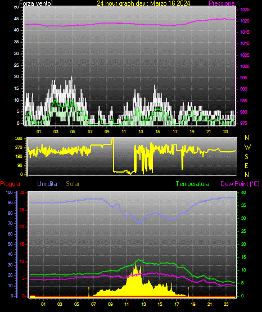Select the Solar legend label

(73, 184)
